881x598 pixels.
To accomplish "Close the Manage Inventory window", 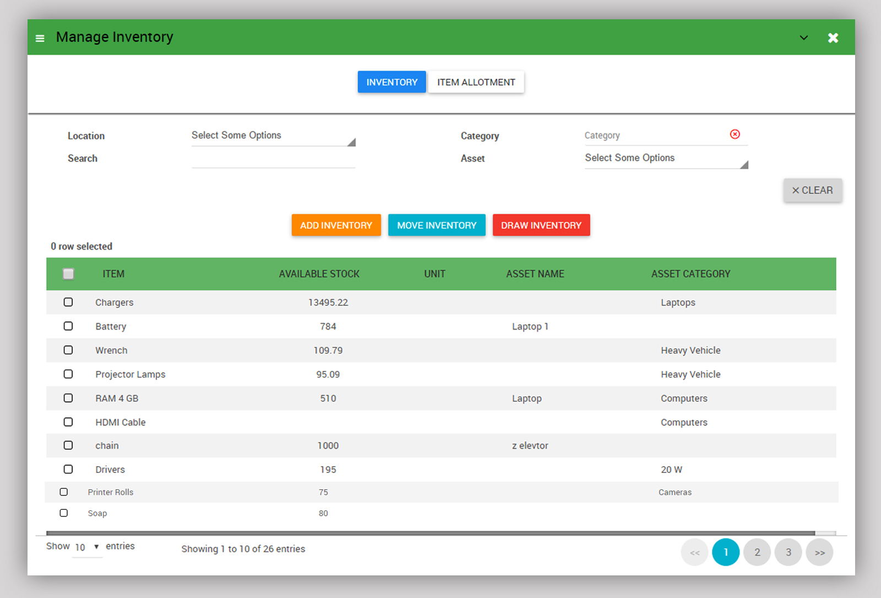I will coord(833,37).
